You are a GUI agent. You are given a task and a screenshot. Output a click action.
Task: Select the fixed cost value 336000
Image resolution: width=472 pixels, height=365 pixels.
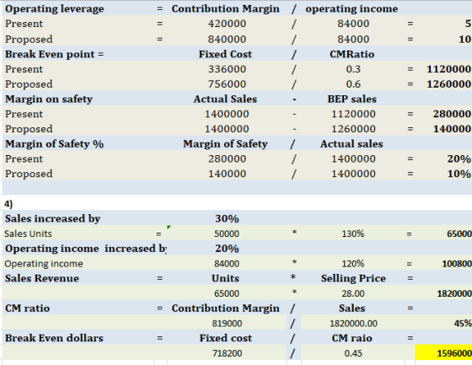tap(227, 69)
